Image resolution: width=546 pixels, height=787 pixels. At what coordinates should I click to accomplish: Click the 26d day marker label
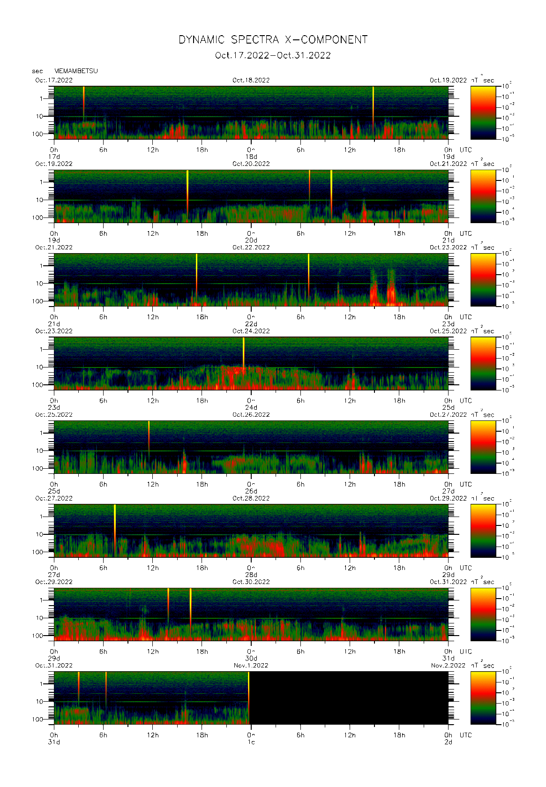coord(251,491)
